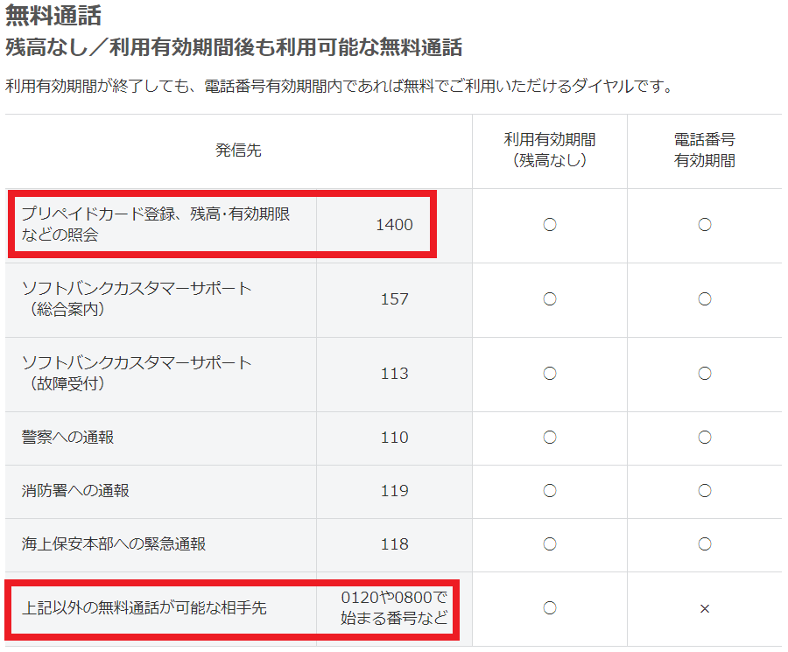Toggle the circle for 海上保安本部への緊急通報
The width and height of the screenshot is (788, 652).
[549, 544]
